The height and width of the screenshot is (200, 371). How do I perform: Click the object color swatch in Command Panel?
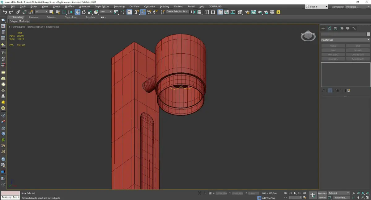[368, 34]
